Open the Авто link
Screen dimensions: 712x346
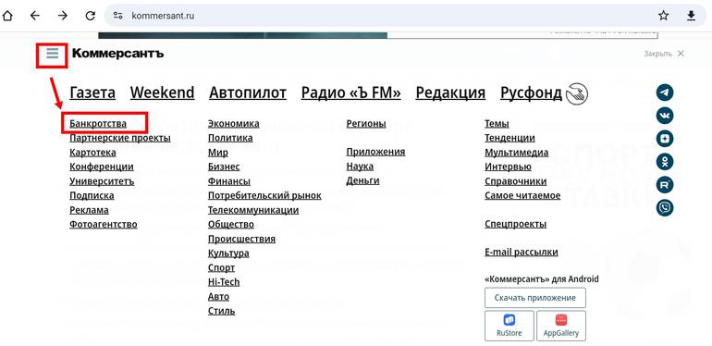point(218,297)
